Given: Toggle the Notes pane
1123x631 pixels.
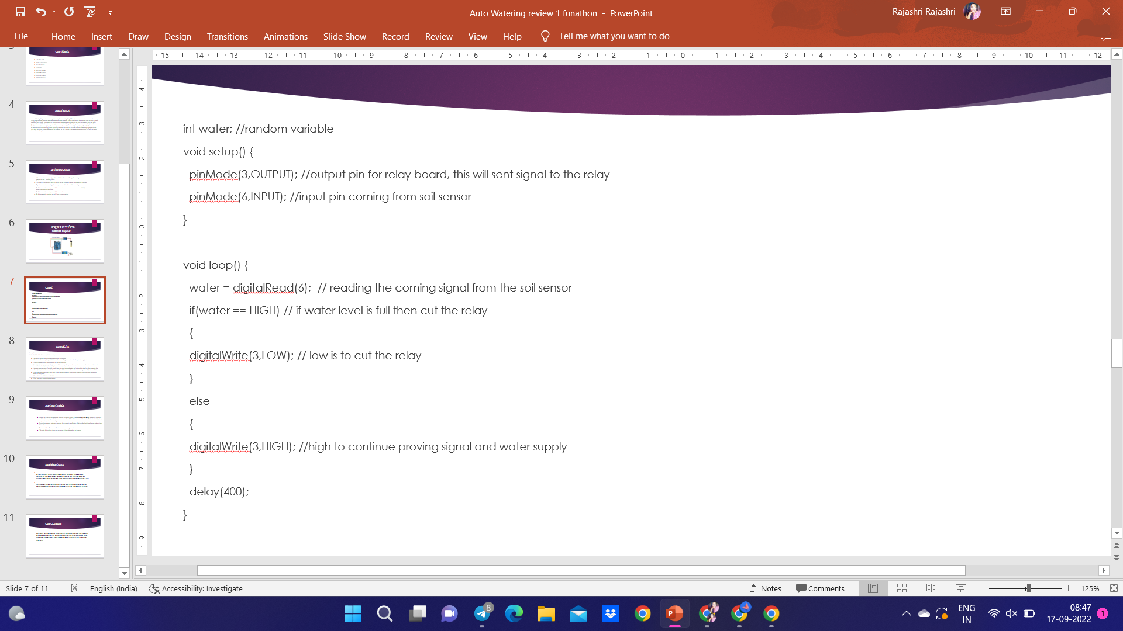Looking at the screenshot, I should (x=765, y=588).
